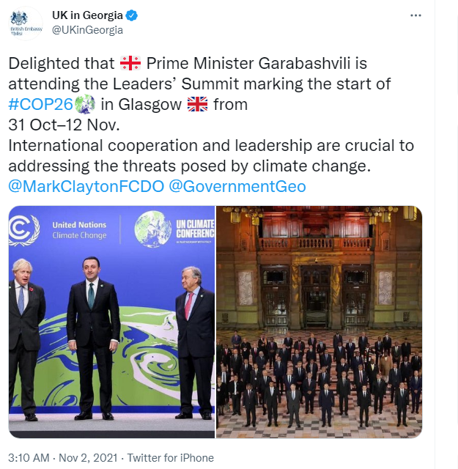Viewport: 458px width, 469px height.
Task: Click the man in the green tie
Action: pos(93,338)
